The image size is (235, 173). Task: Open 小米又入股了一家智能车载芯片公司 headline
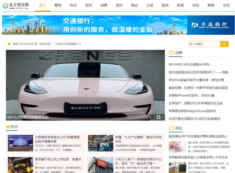pyautogui.click(x=139, y=161)
